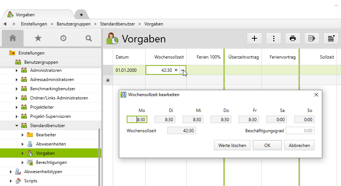Open the three-dot more options menu
The height and width of the screenshot is (186, 341).
coord(274,38)
